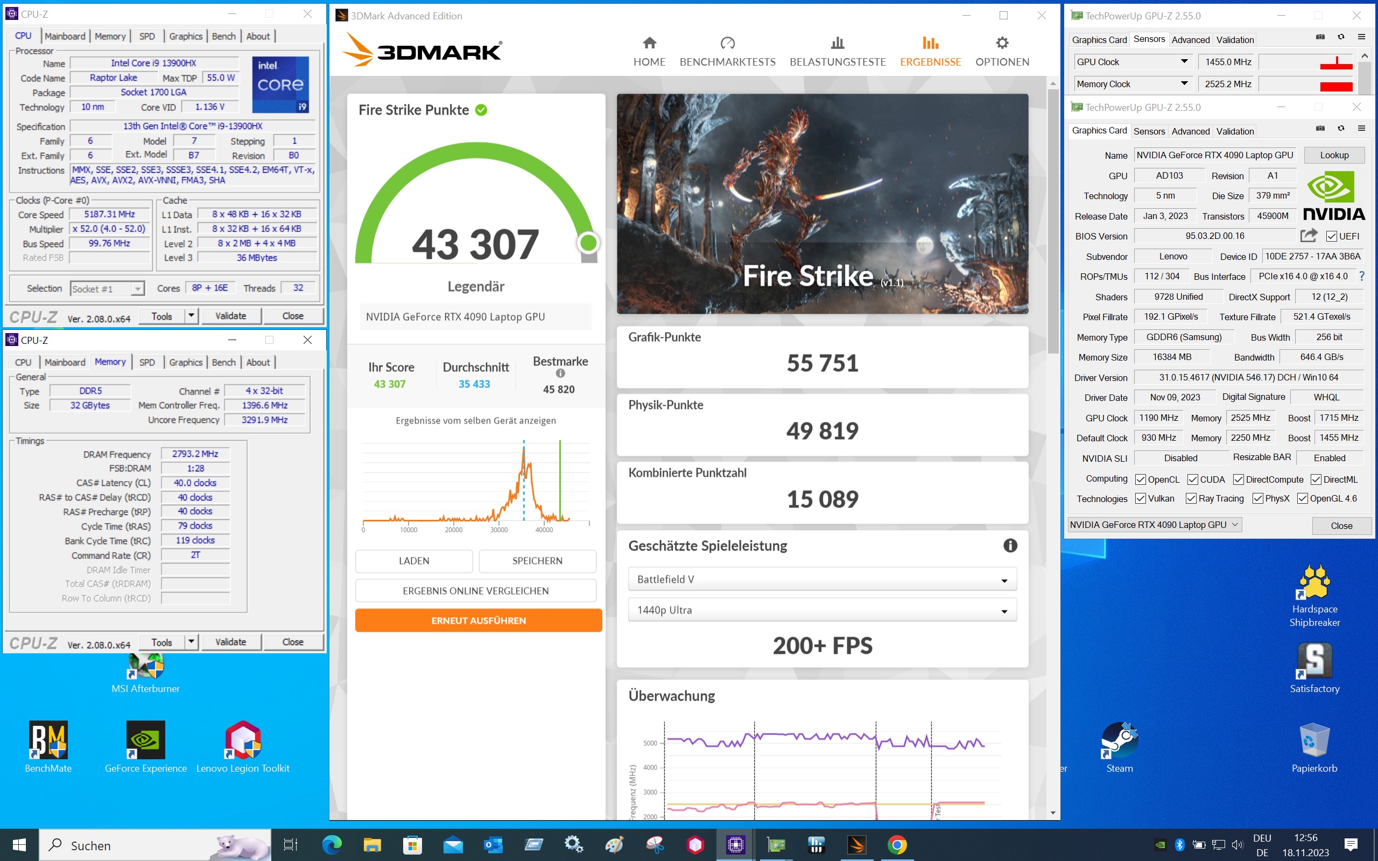Open the BELASTUNGSTESTE chart icon

(x=837, y=43)
